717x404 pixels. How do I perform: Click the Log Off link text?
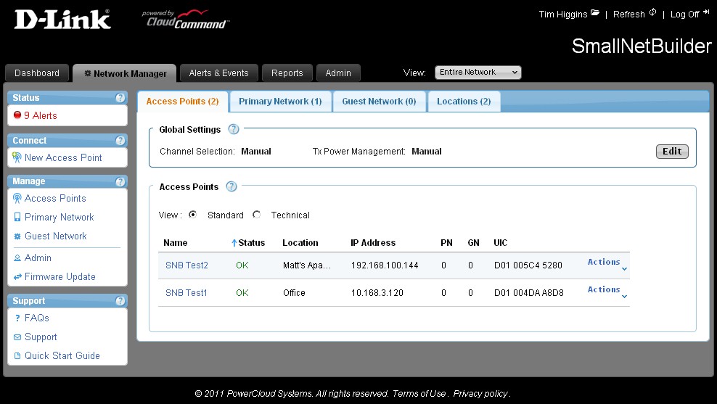click(x=684, y=15)
